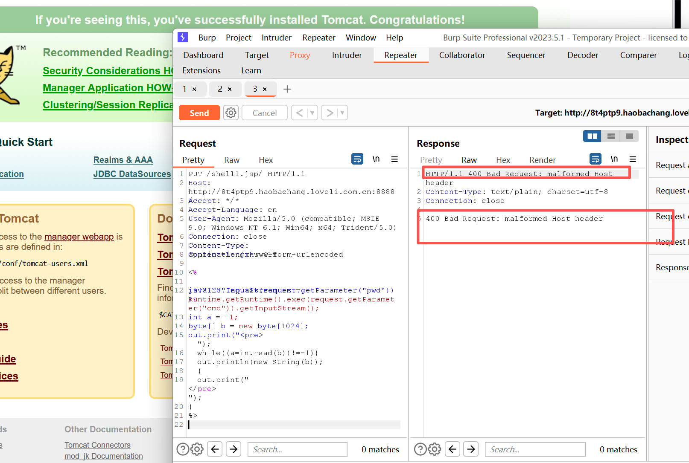Open the Burp menu
The height and width of the screenshot is (463, 689).
[x=207, y=38]
